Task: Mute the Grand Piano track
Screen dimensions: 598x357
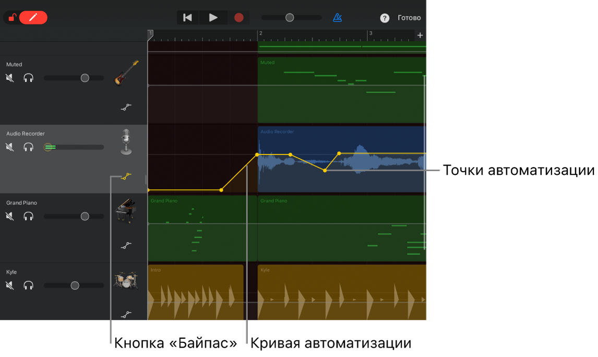Action: coord(10,216)
